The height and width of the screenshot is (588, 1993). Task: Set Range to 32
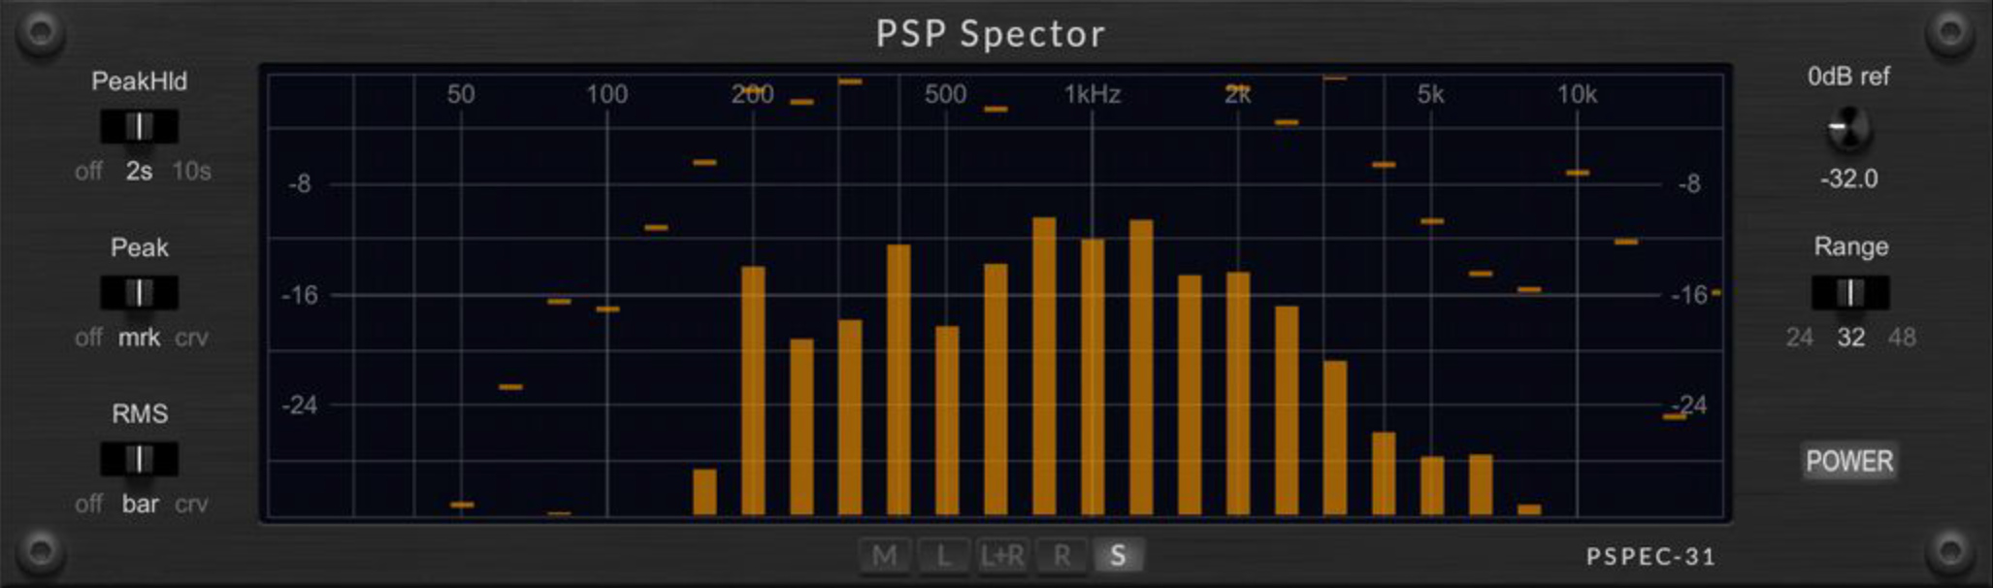pyautogui.click(x=1850, y=338)
